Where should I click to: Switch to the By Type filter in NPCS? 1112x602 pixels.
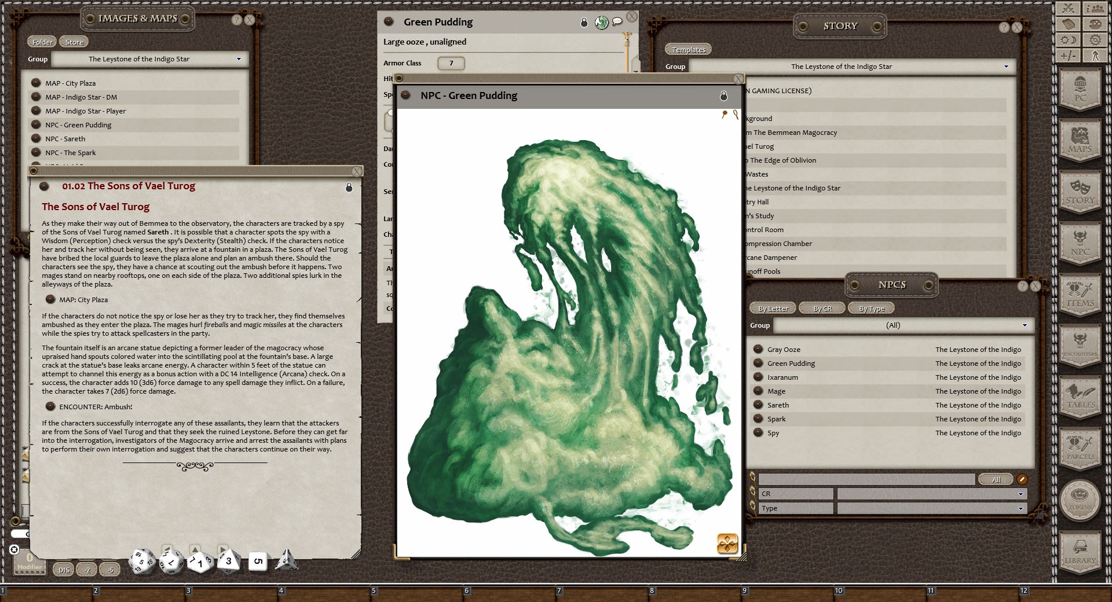tap(872, 308)
